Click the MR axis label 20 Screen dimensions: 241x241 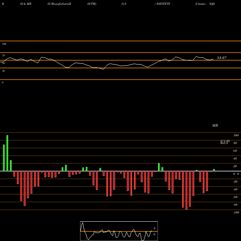tap(235, 166)
